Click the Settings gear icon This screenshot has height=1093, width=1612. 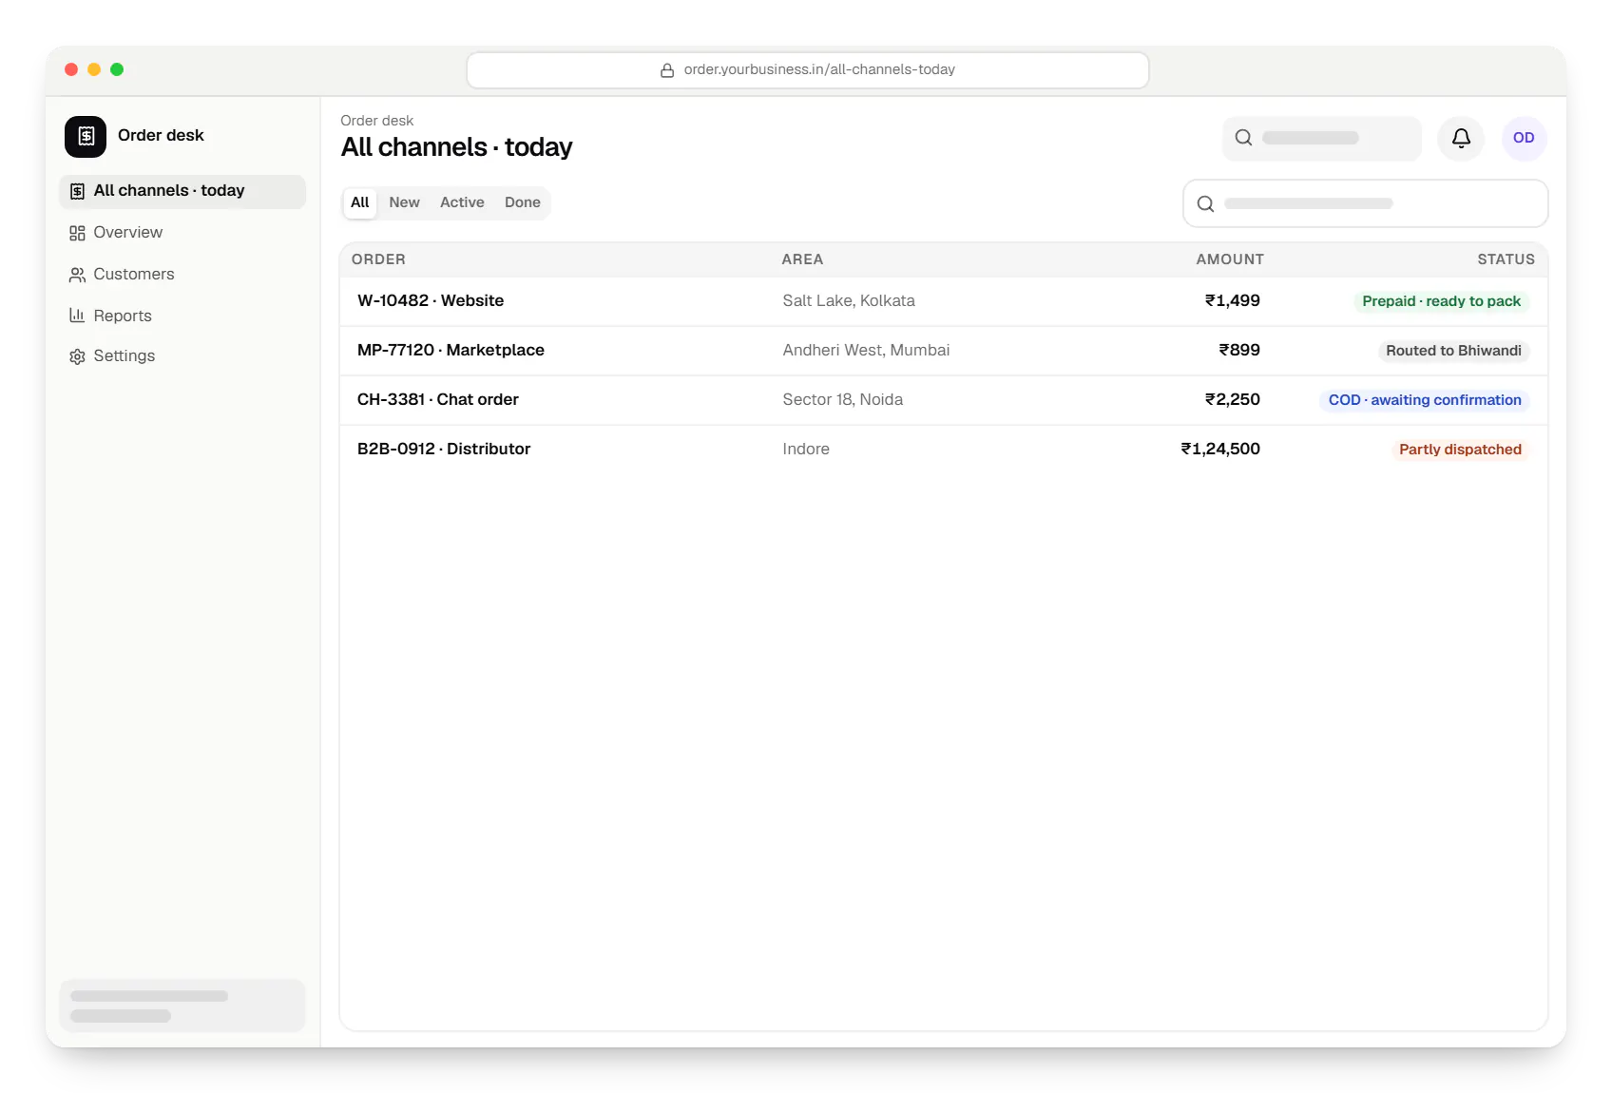tap(77, 356)
